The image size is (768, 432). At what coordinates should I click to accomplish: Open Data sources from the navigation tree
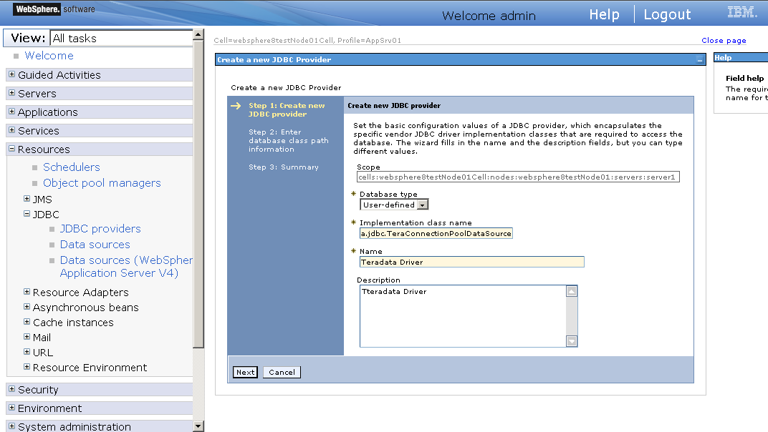95,244
